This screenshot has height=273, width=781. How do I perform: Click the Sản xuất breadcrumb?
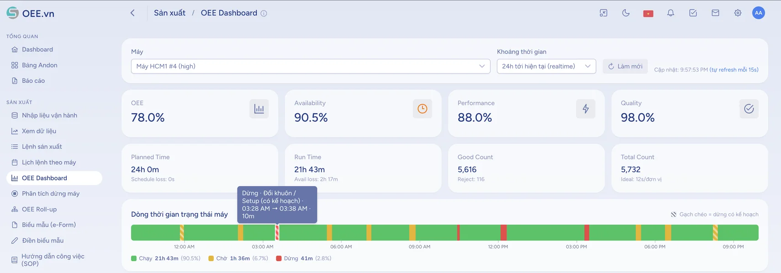click(x=169, y=13)
